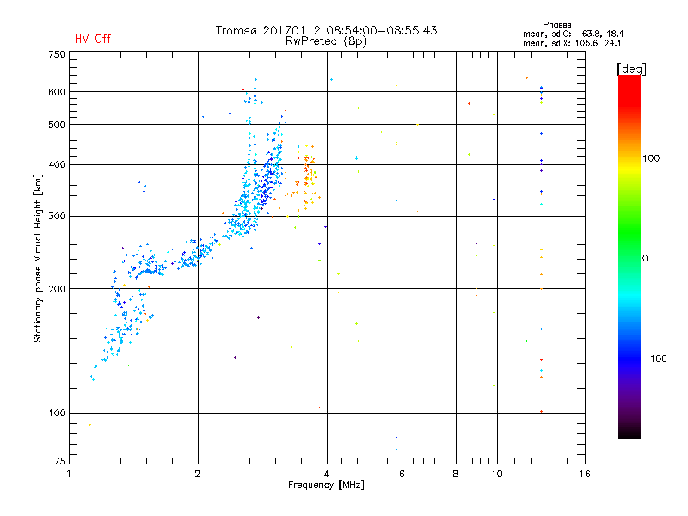Click the 'Stationary phase Virtual Height [km]' axis title
The image size is (688, 516).
tap(38, 259)
